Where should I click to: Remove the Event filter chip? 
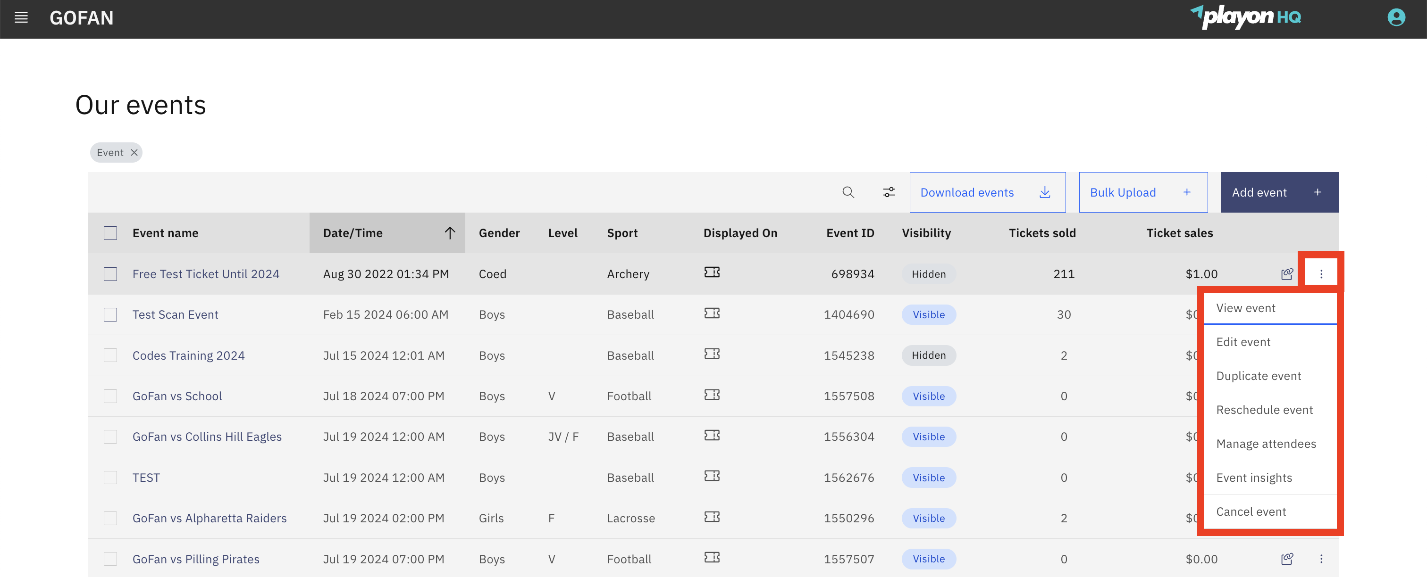point(134,153)
